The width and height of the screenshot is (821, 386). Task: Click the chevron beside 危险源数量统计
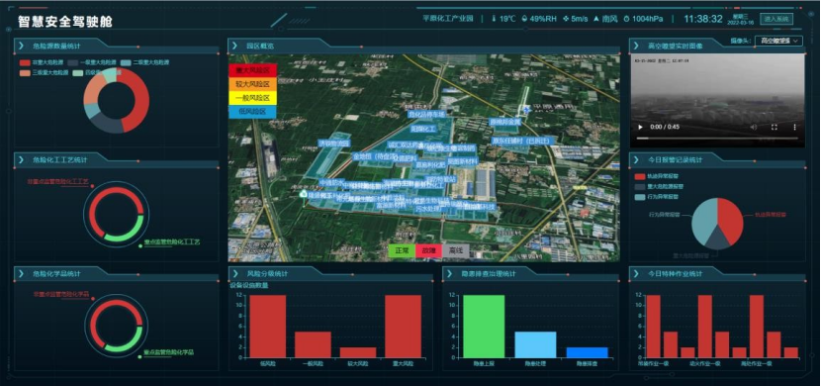[21, 47]
